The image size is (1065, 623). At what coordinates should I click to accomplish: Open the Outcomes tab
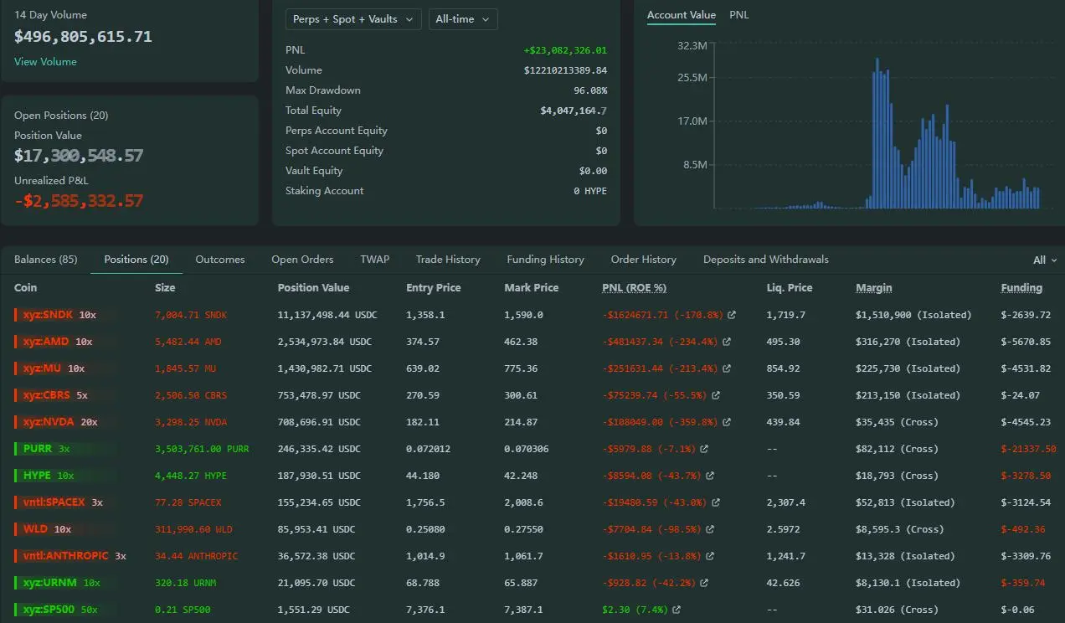220,260
